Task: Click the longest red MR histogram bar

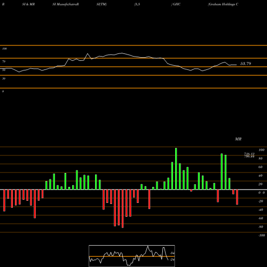Action: pyautogui.click(x=123, y=209)
